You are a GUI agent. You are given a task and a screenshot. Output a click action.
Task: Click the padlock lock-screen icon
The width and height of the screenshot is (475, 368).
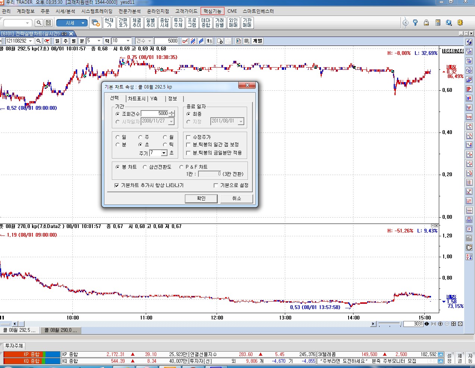(426, 23)
